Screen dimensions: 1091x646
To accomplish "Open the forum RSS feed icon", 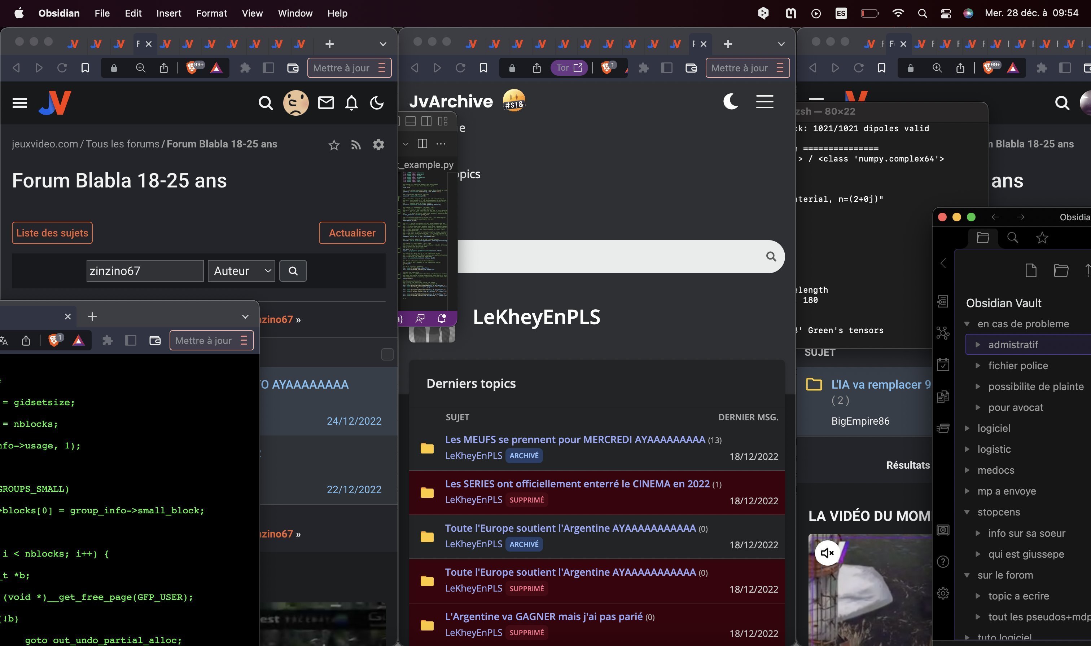I will (x=356, y=145).
